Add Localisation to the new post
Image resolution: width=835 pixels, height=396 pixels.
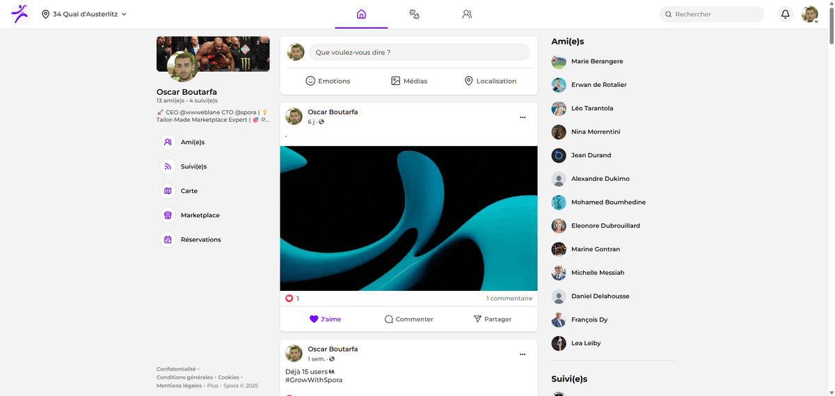pyautogui.click(x=490, y=81)
